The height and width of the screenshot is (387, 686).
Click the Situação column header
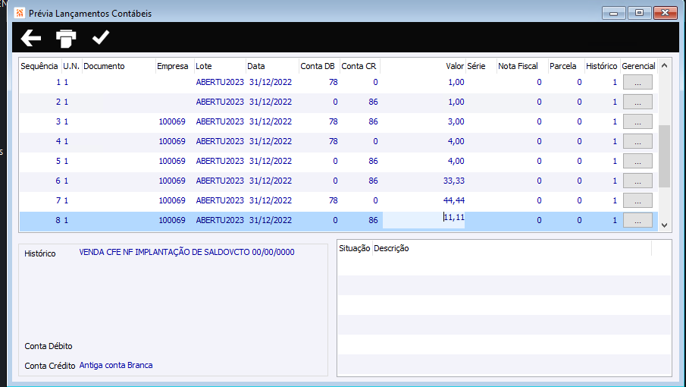355,248
